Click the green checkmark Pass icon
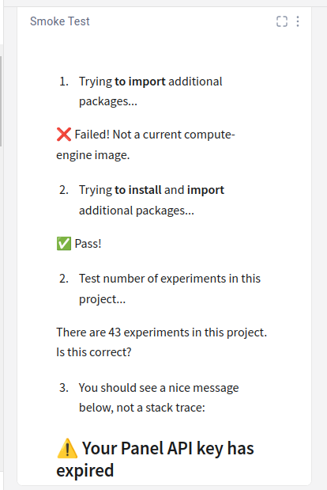 coord(64,244)
